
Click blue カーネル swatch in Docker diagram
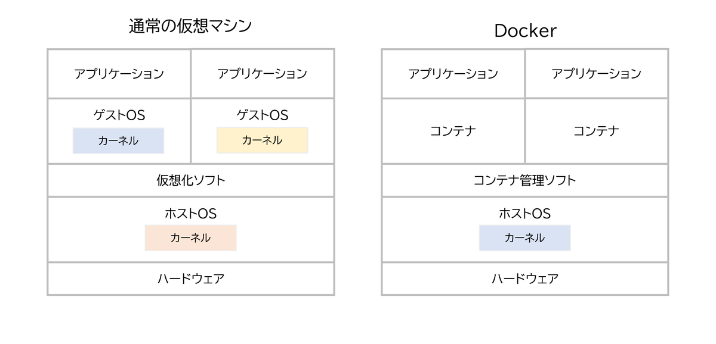524,238
